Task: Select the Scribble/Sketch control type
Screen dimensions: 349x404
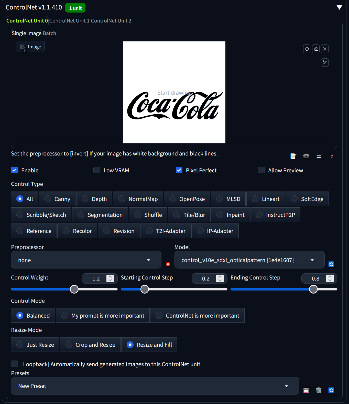Action: [41, 215]
